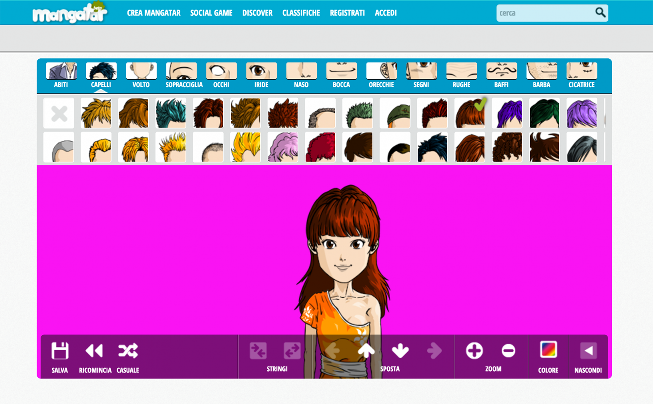Click the Sposta right arrow
Viewport: 653px width, 404px height.
(x=434, y=351)
